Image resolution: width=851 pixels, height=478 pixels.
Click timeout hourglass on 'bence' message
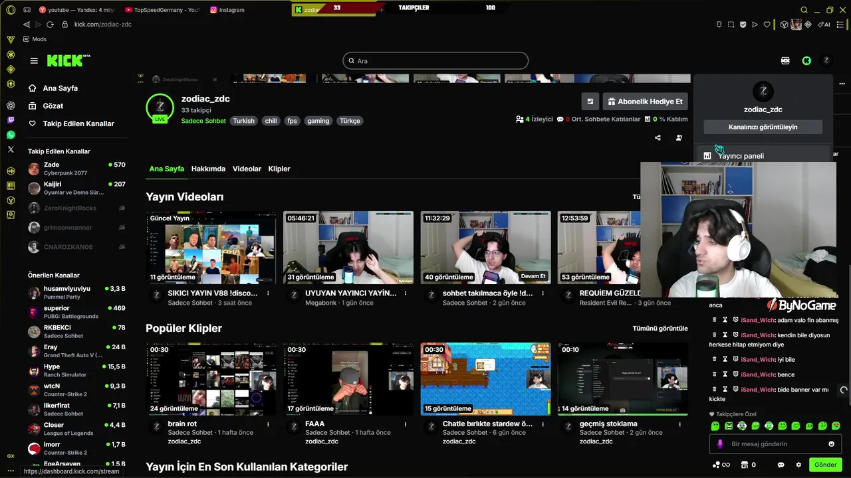(725, 374)
